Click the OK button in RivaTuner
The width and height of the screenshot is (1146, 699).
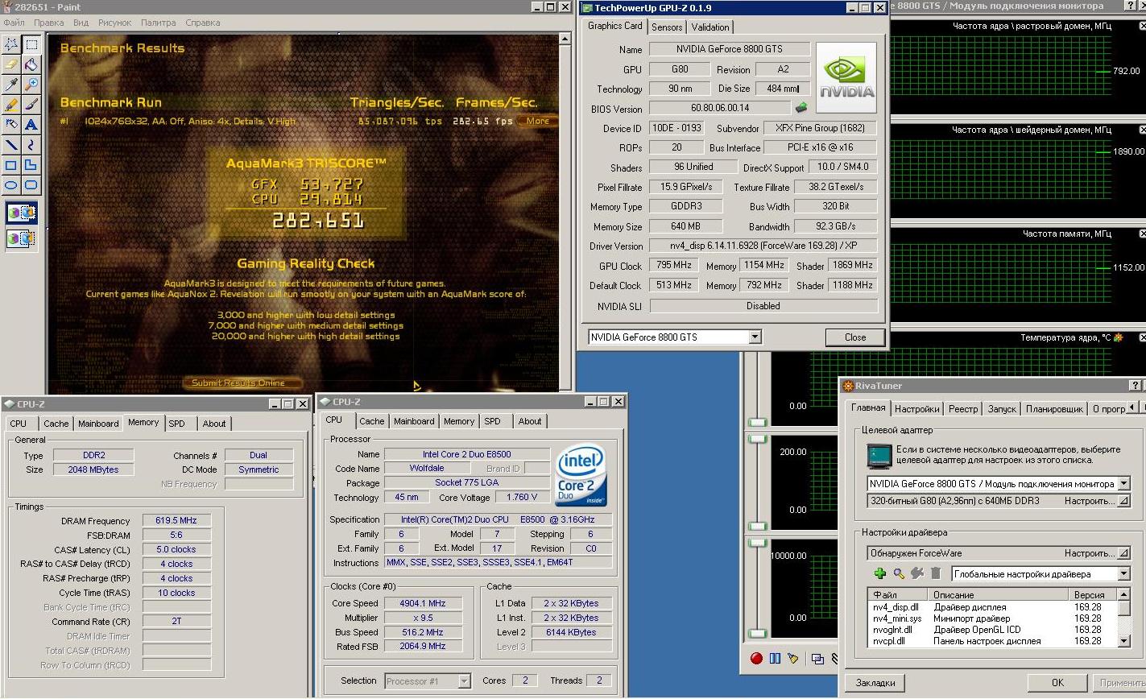[x=1057, y=683]
